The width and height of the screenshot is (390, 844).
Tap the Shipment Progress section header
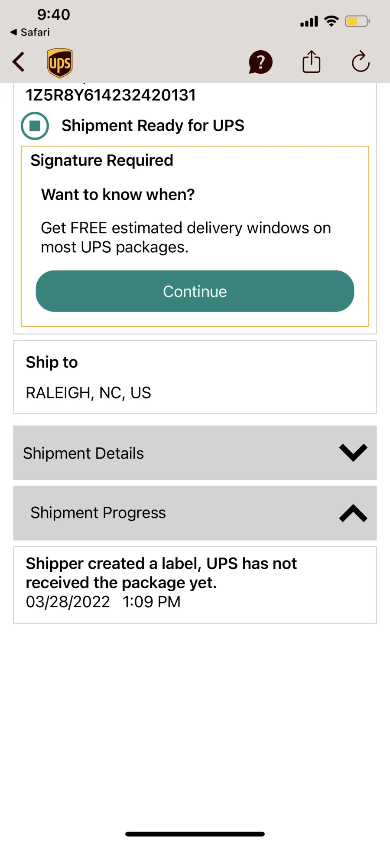click(x=98, y=513)
